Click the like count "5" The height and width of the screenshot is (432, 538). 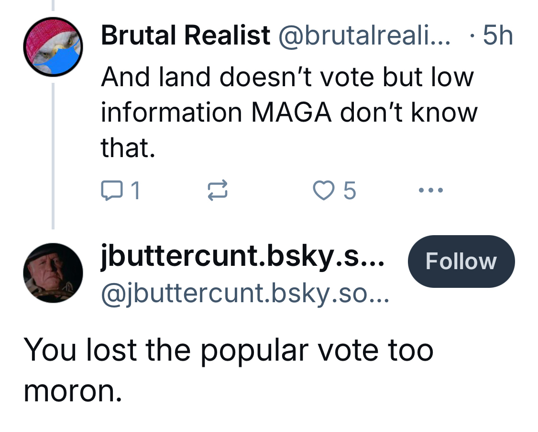pos(350,191)
